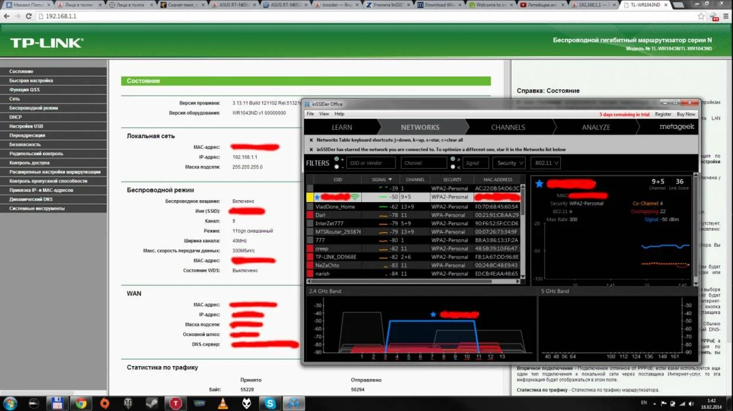Open the File menu in inSSIDer

click(310, 114)
